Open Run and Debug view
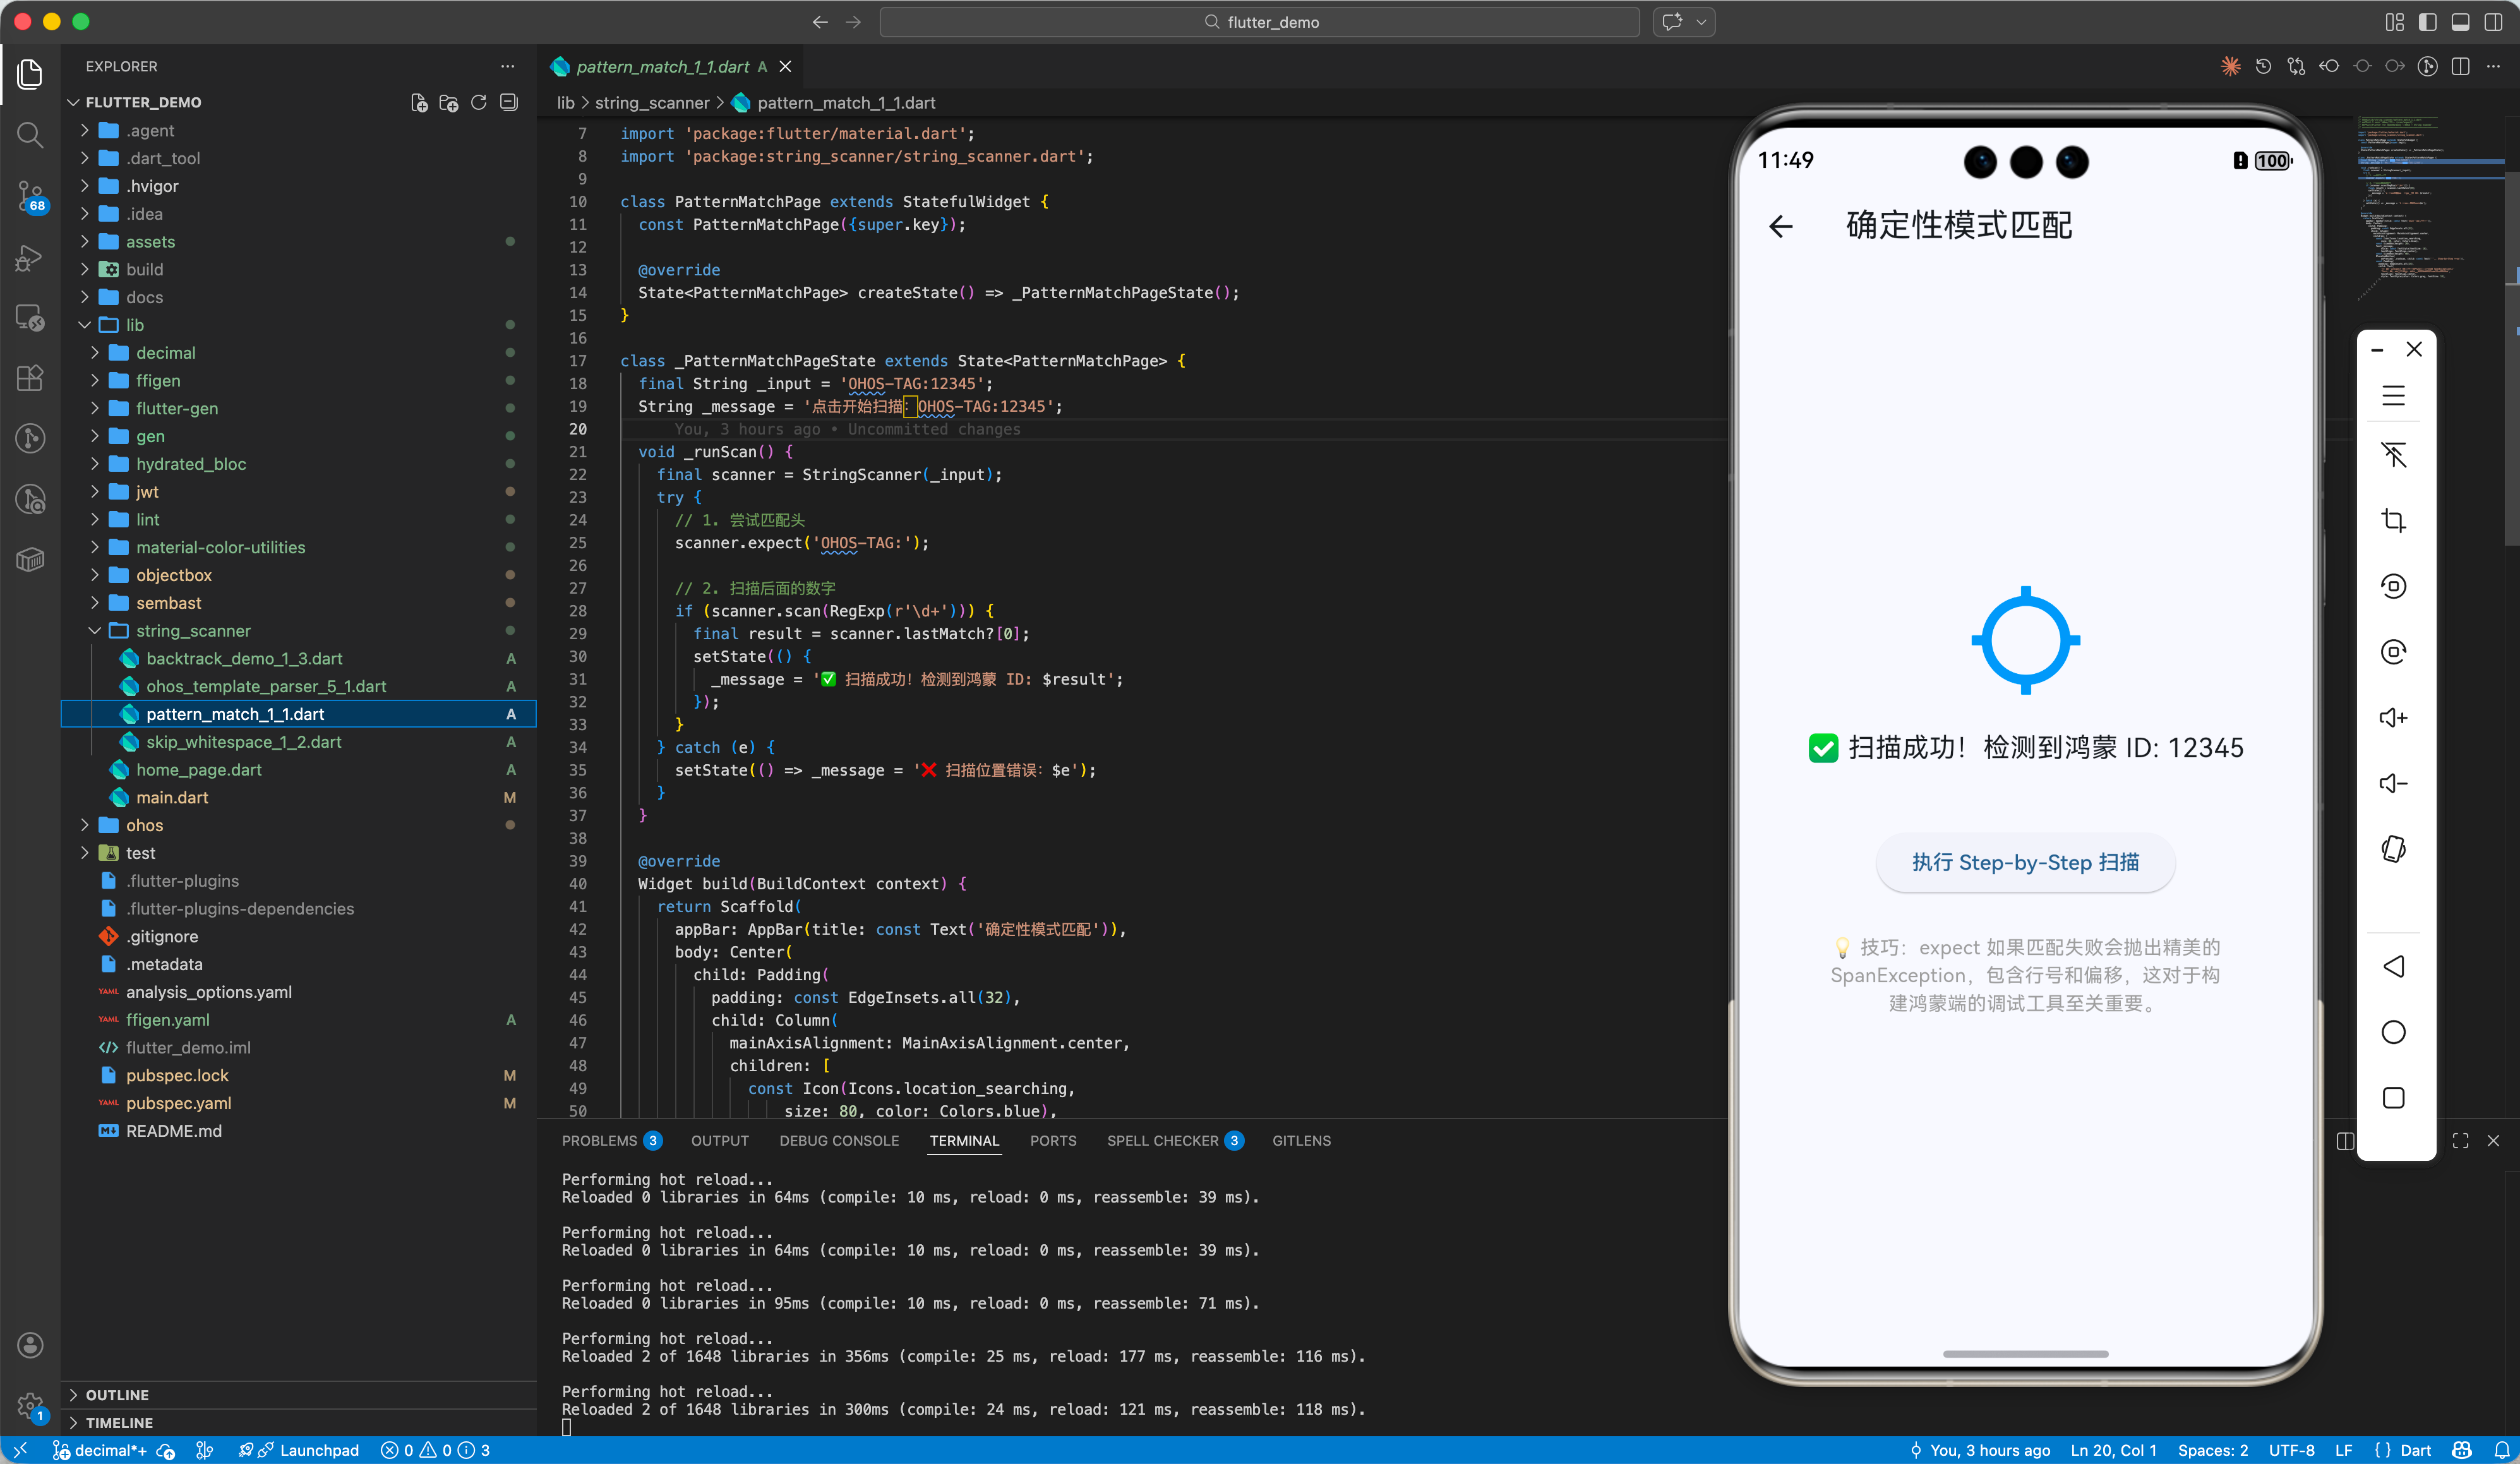 [30, 258]
